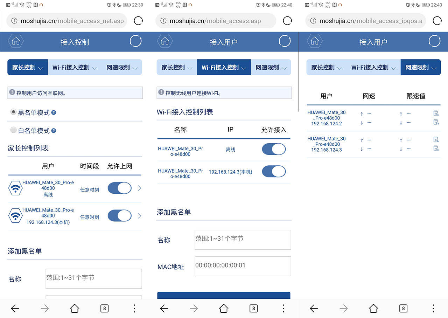Edit download speed limit for 192.168.124.2
The width and height of the screenshot is (448, 318).
436,122
